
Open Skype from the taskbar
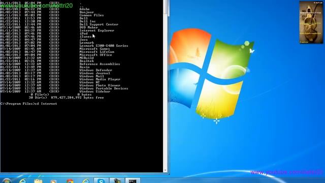[101, 180]
